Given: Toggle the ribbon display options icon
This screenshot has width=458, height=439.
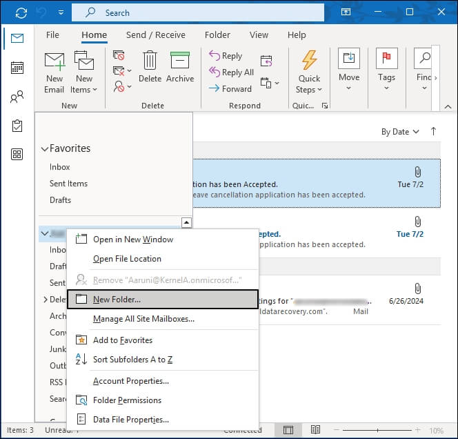Looking at the screenshot, I should coord(346,12).
